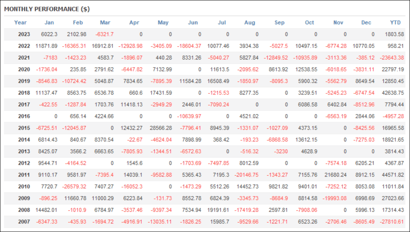Select the Jan column header
The height and width of the screenshot is (232, 410).
click(x=49, y=22)
